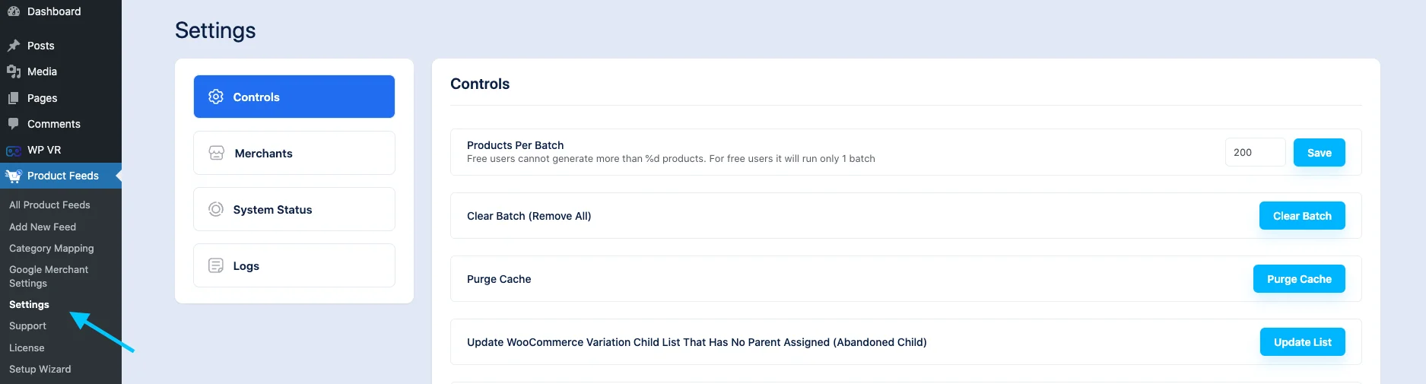The width and height of the screenshot is (1426, 384).
Task: Click the Pages icon in sidebar
Action: [13, 98]
